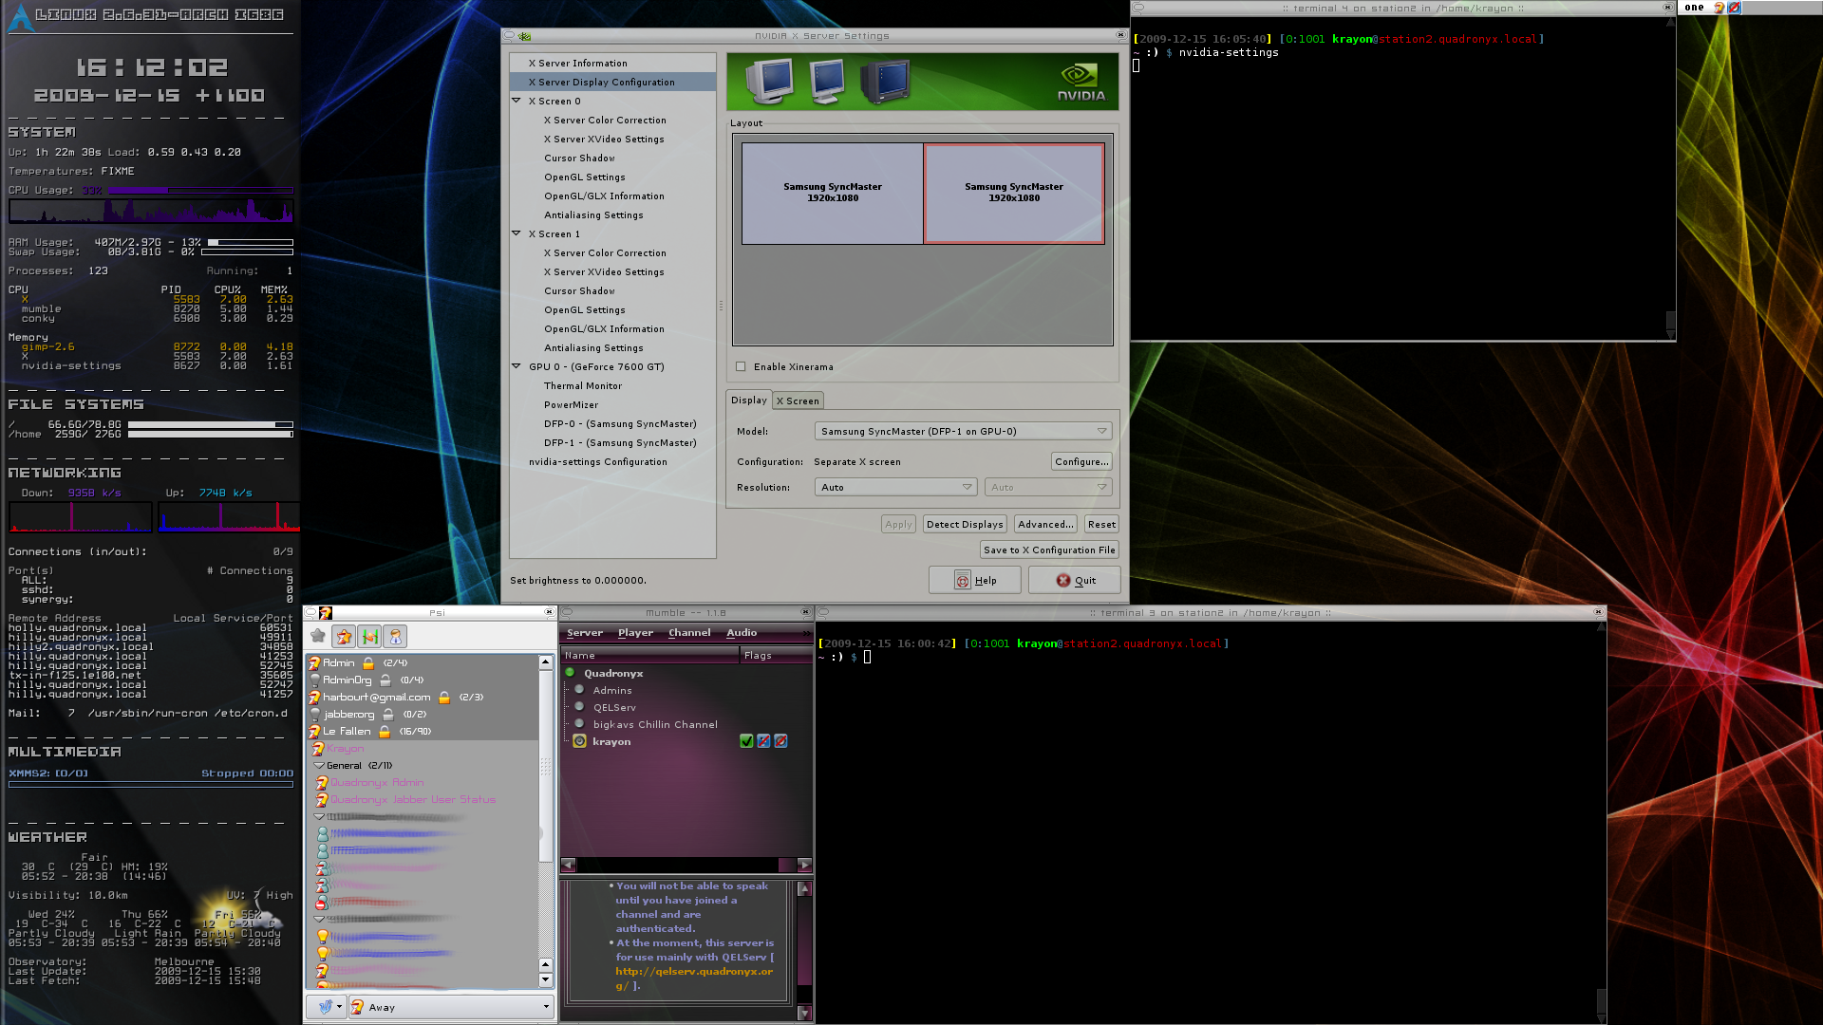The image size is (1823, 1025).
Task: Open Mumble's Audio menu
Action: (x=742, y=633)
